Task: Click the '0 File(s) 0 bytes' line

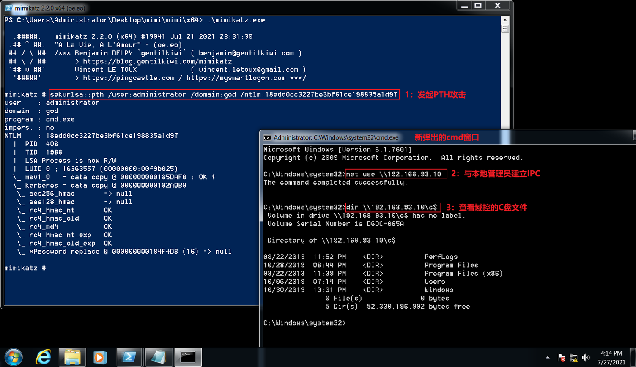Action: click(387, 299)
